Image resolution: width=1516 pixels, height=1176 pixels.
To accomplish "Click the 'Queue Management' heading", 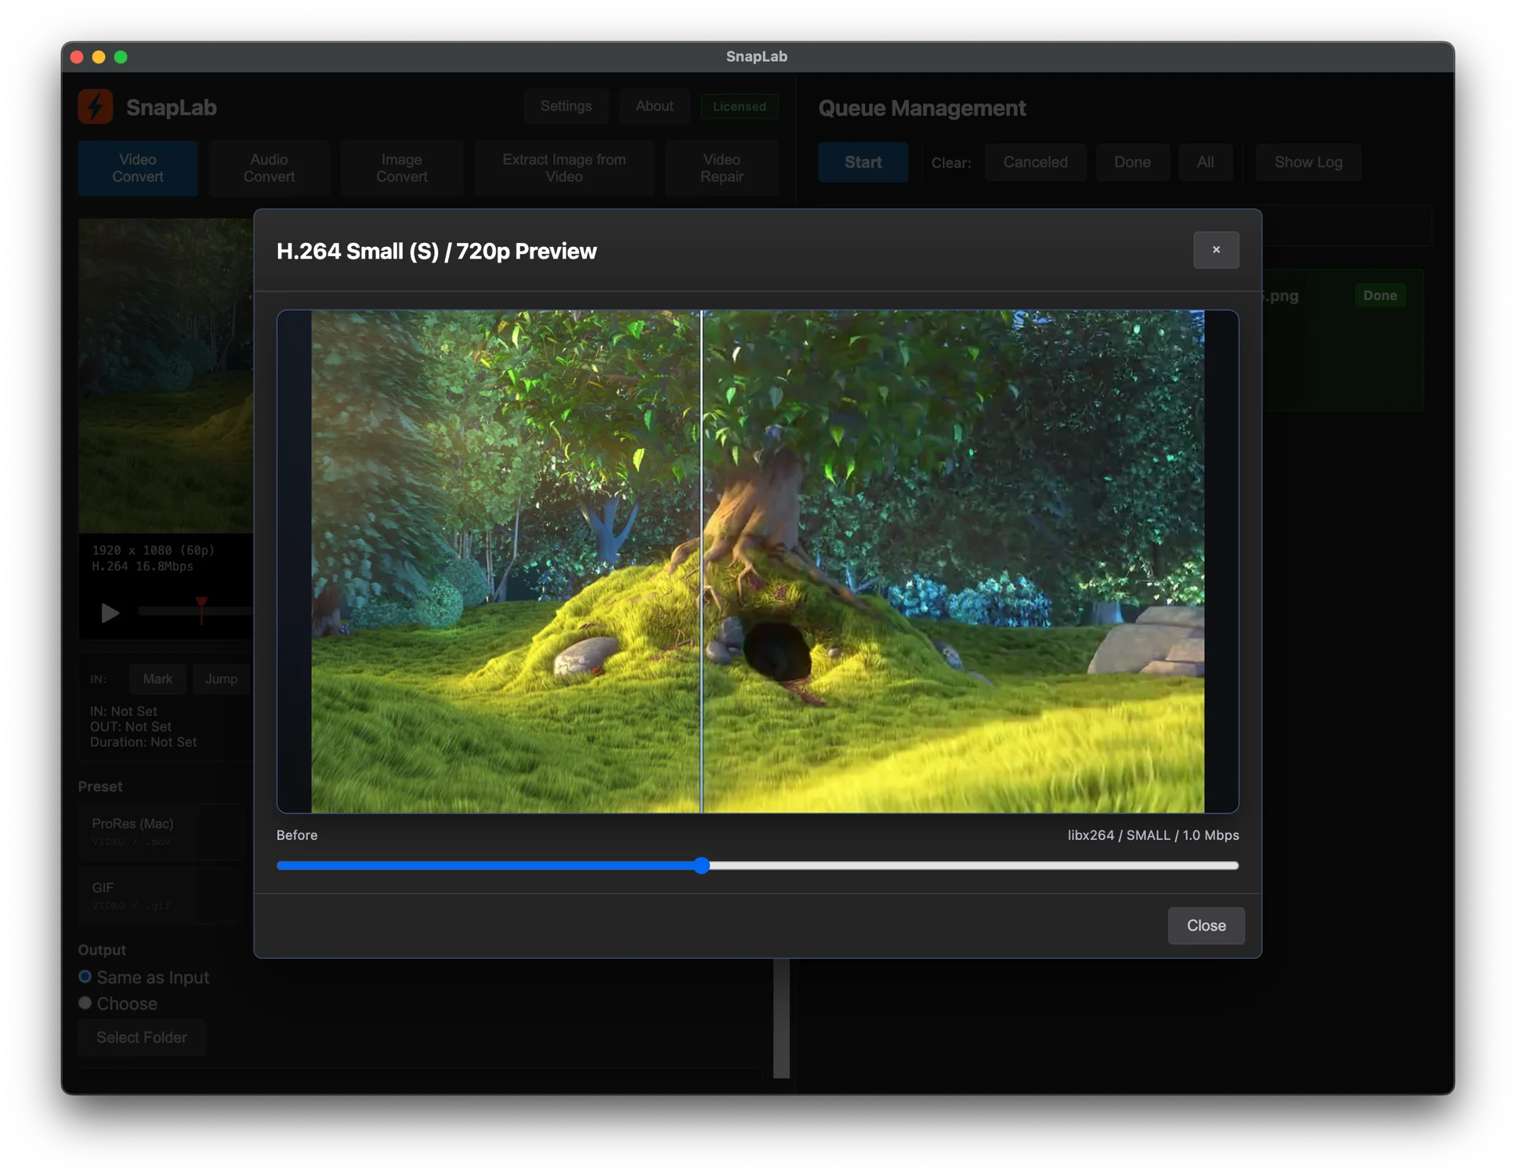I will 921,108.
